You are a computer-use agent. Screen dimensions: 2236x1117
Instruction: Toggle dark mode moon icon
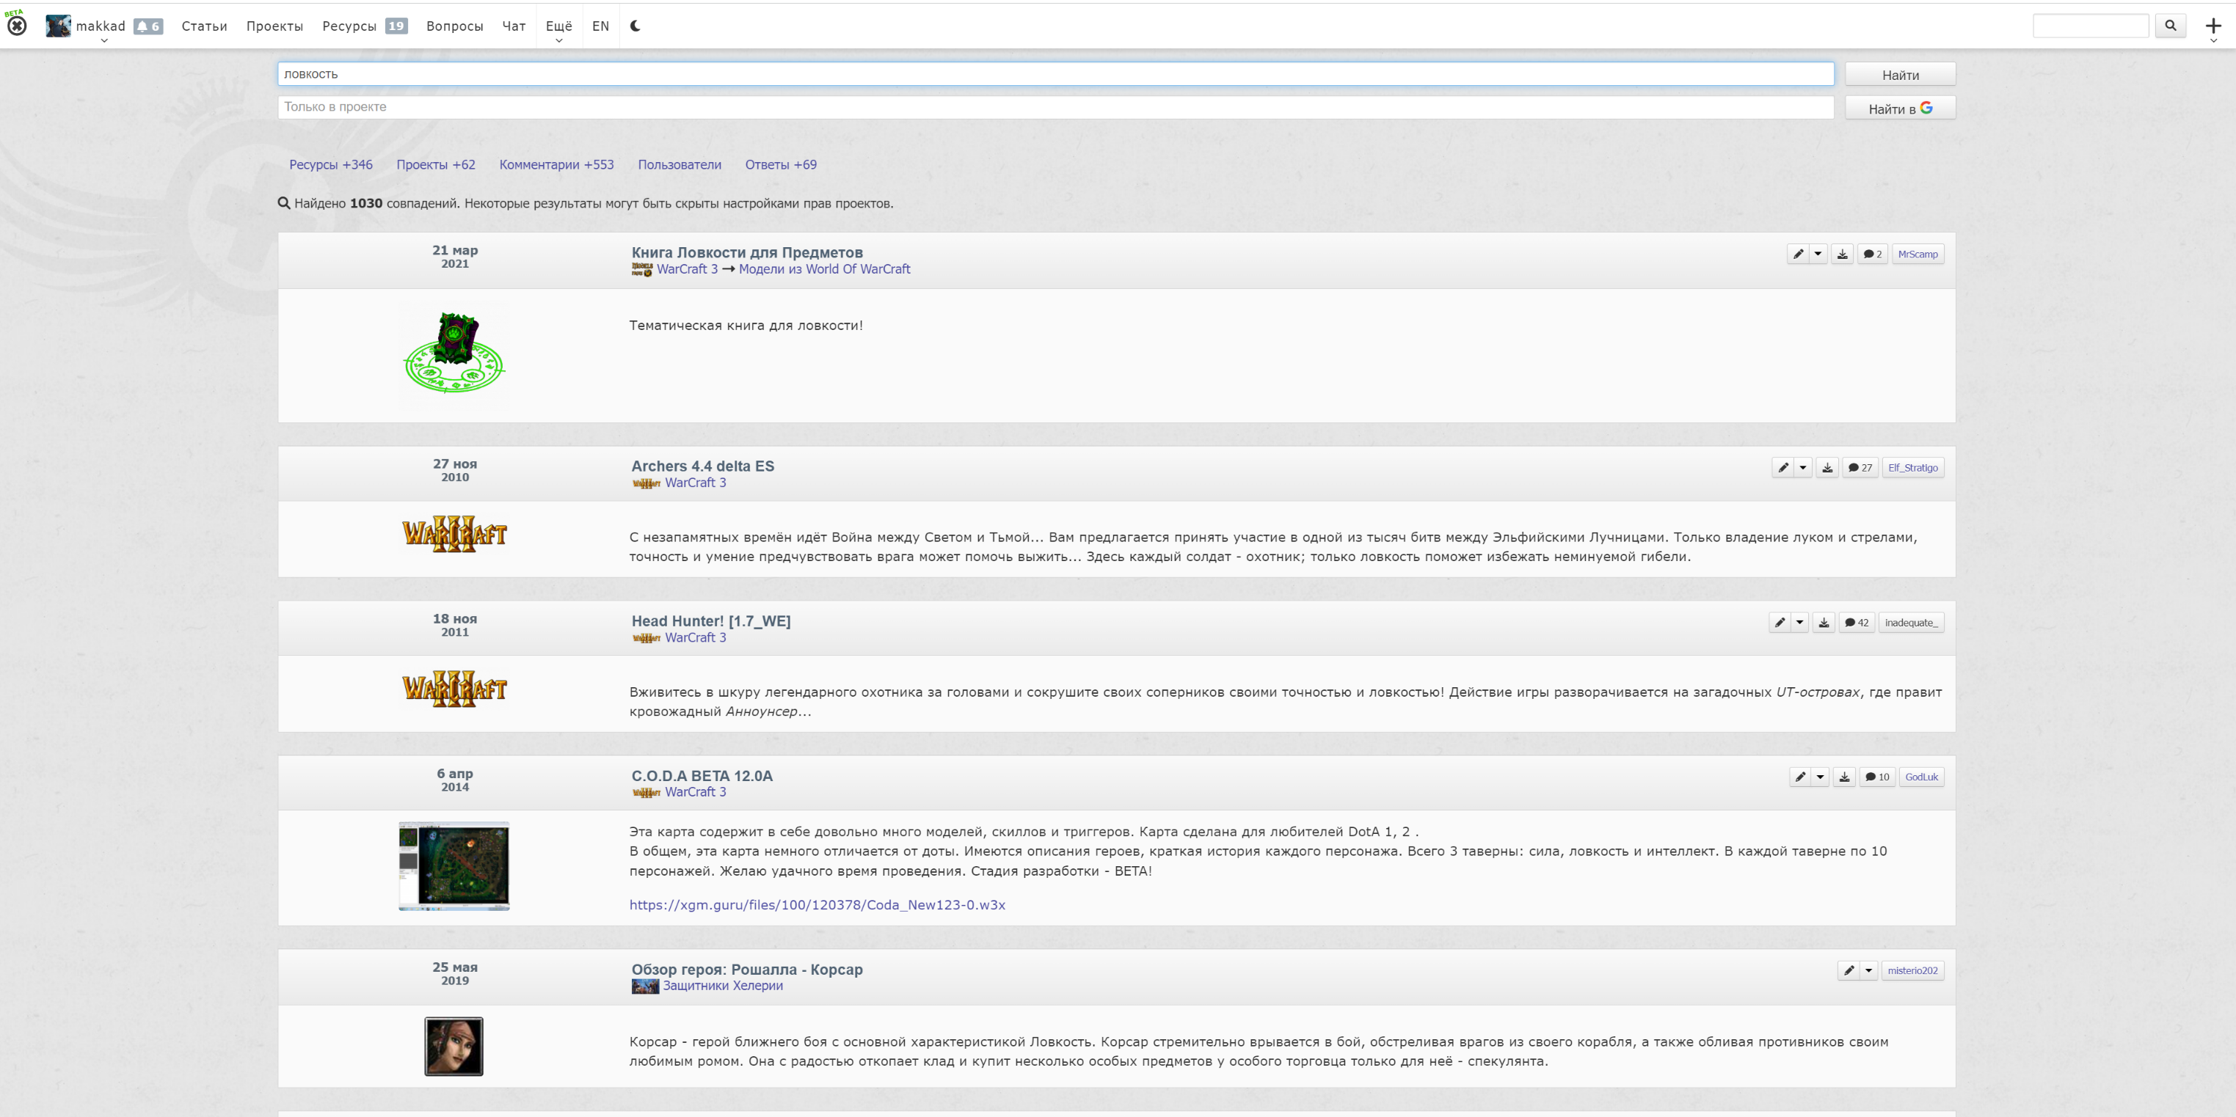pos(636,26)
